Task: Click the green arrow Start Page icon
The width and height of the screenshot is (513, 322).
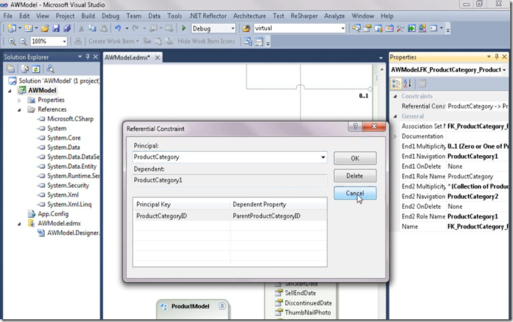Action: coord(411,28)
